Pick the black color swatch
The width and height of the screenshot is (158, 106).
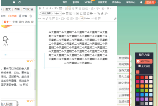138,103
